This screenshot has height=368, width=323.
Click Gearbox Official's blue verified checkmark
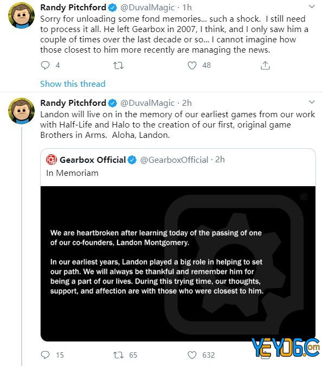[x=132, y=160]
